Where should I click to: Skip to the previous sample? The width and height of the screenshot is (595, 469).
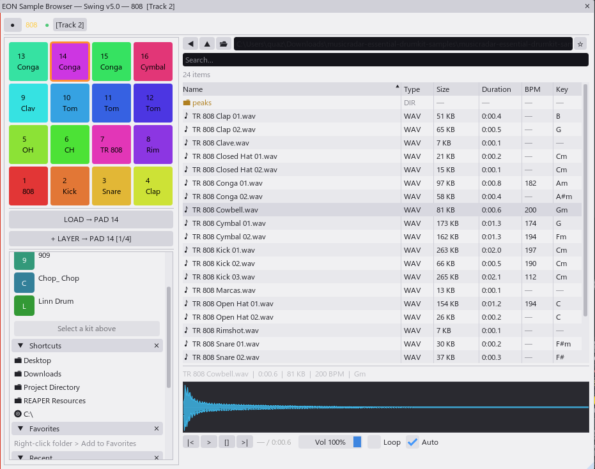(x=190, y=442)
